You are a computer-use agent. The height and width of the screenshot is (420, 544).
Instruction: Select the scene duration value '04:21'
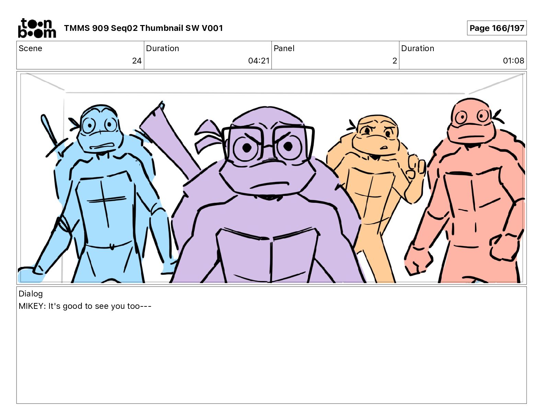pyautogui.click(x=259, y=61)
